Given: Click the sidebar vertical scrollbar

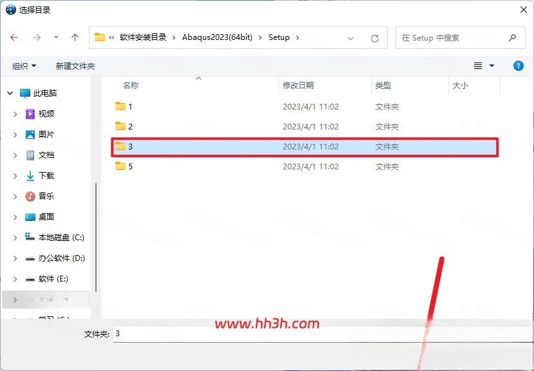Looking at the screenshot, I should pos(96,237).
